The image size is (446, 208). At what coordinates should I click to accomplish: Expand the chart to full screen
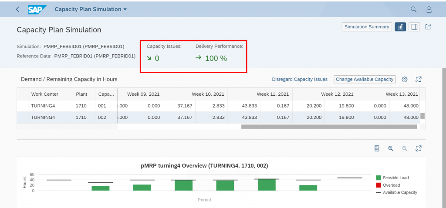[x=418, y=148]
